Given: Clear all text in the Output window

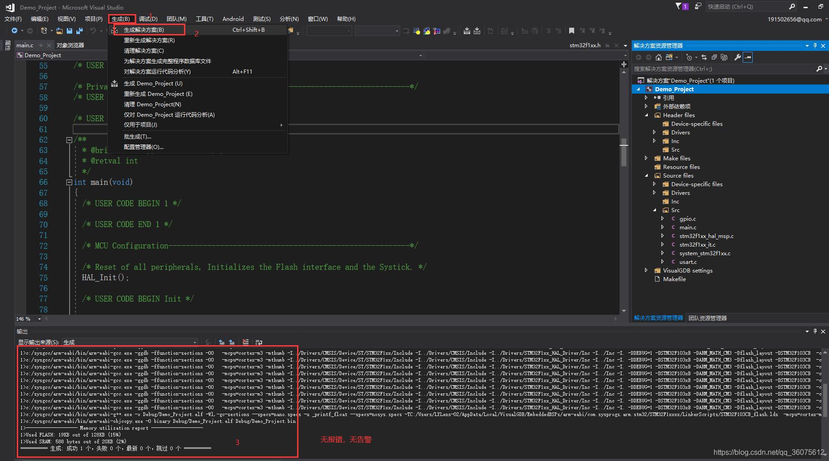Looking at the screenshot, I should [x=246, y=342].
